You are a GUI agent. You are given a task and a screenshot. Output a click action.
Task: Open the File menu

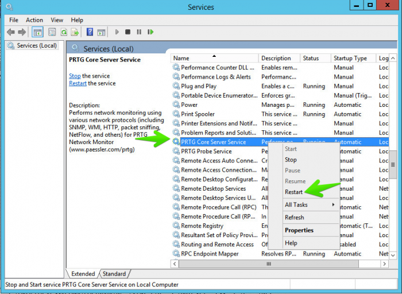click(x=14, y=20)
